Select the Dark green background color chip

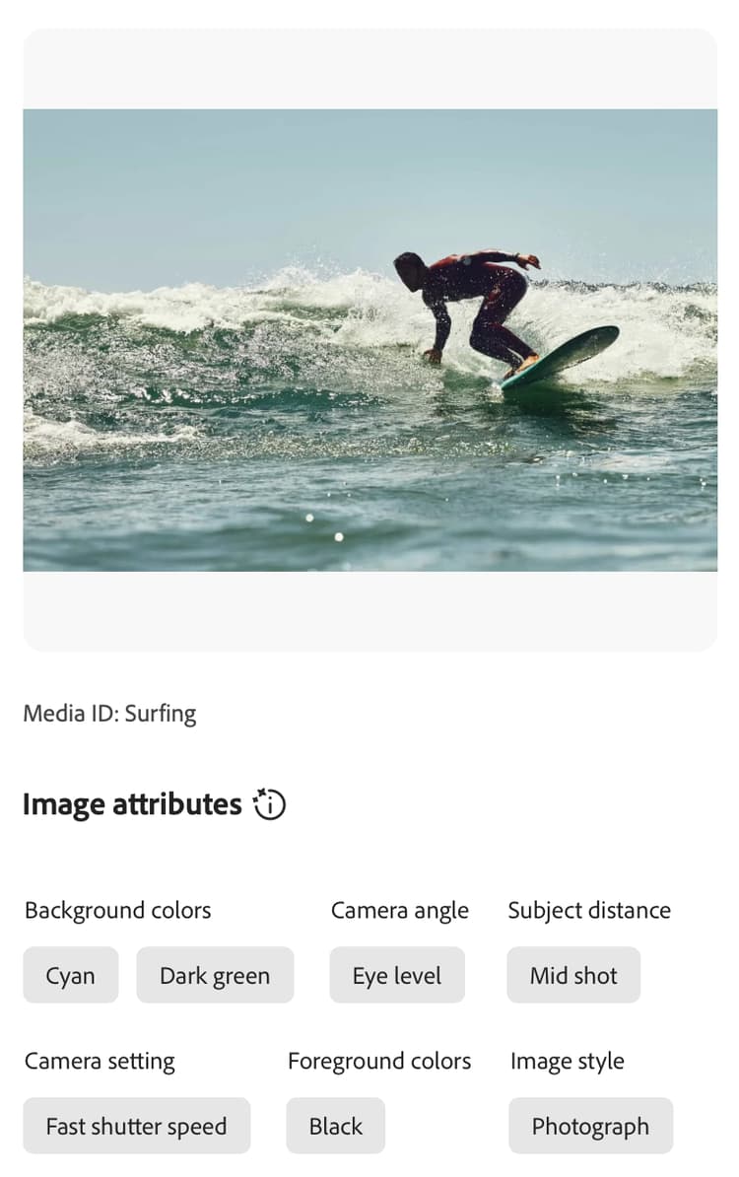click(x=215, y=975)
